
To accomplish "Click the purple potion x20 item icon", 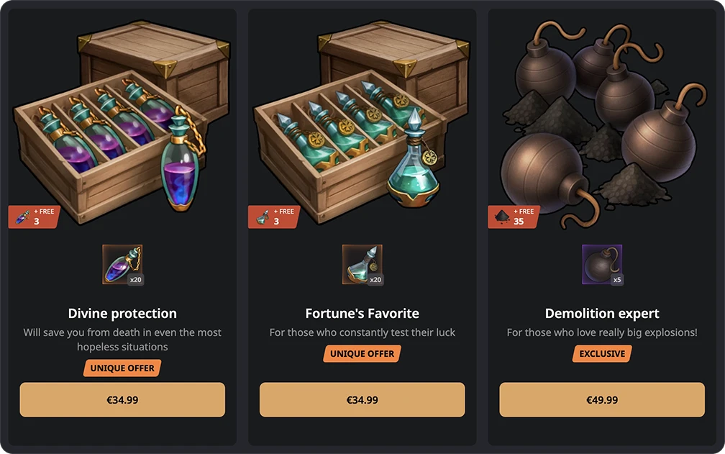I will [x=122, y=265].
